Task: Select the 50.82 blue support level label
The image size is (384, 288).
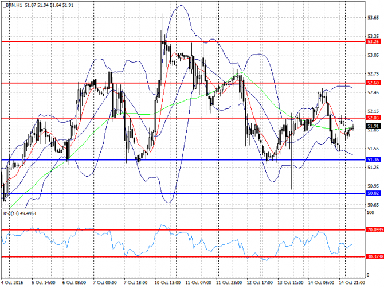Action: point(373,193)
